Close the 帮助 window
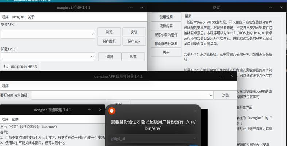 [281, 7]
